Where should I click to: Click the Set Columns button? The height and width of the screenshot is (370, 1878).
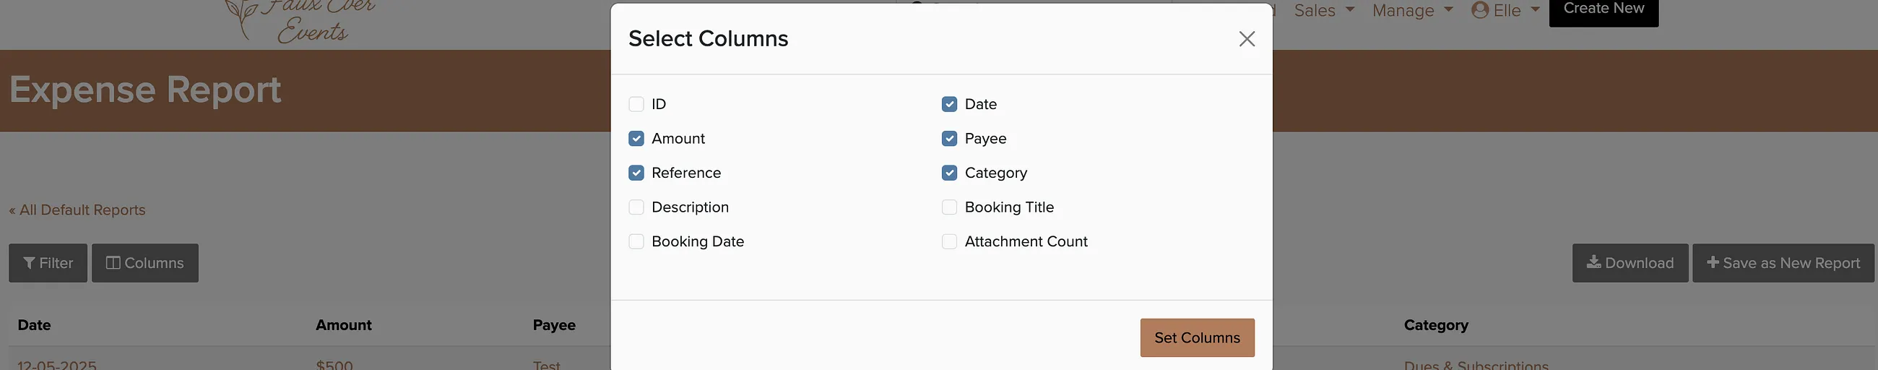(1197, 338)
